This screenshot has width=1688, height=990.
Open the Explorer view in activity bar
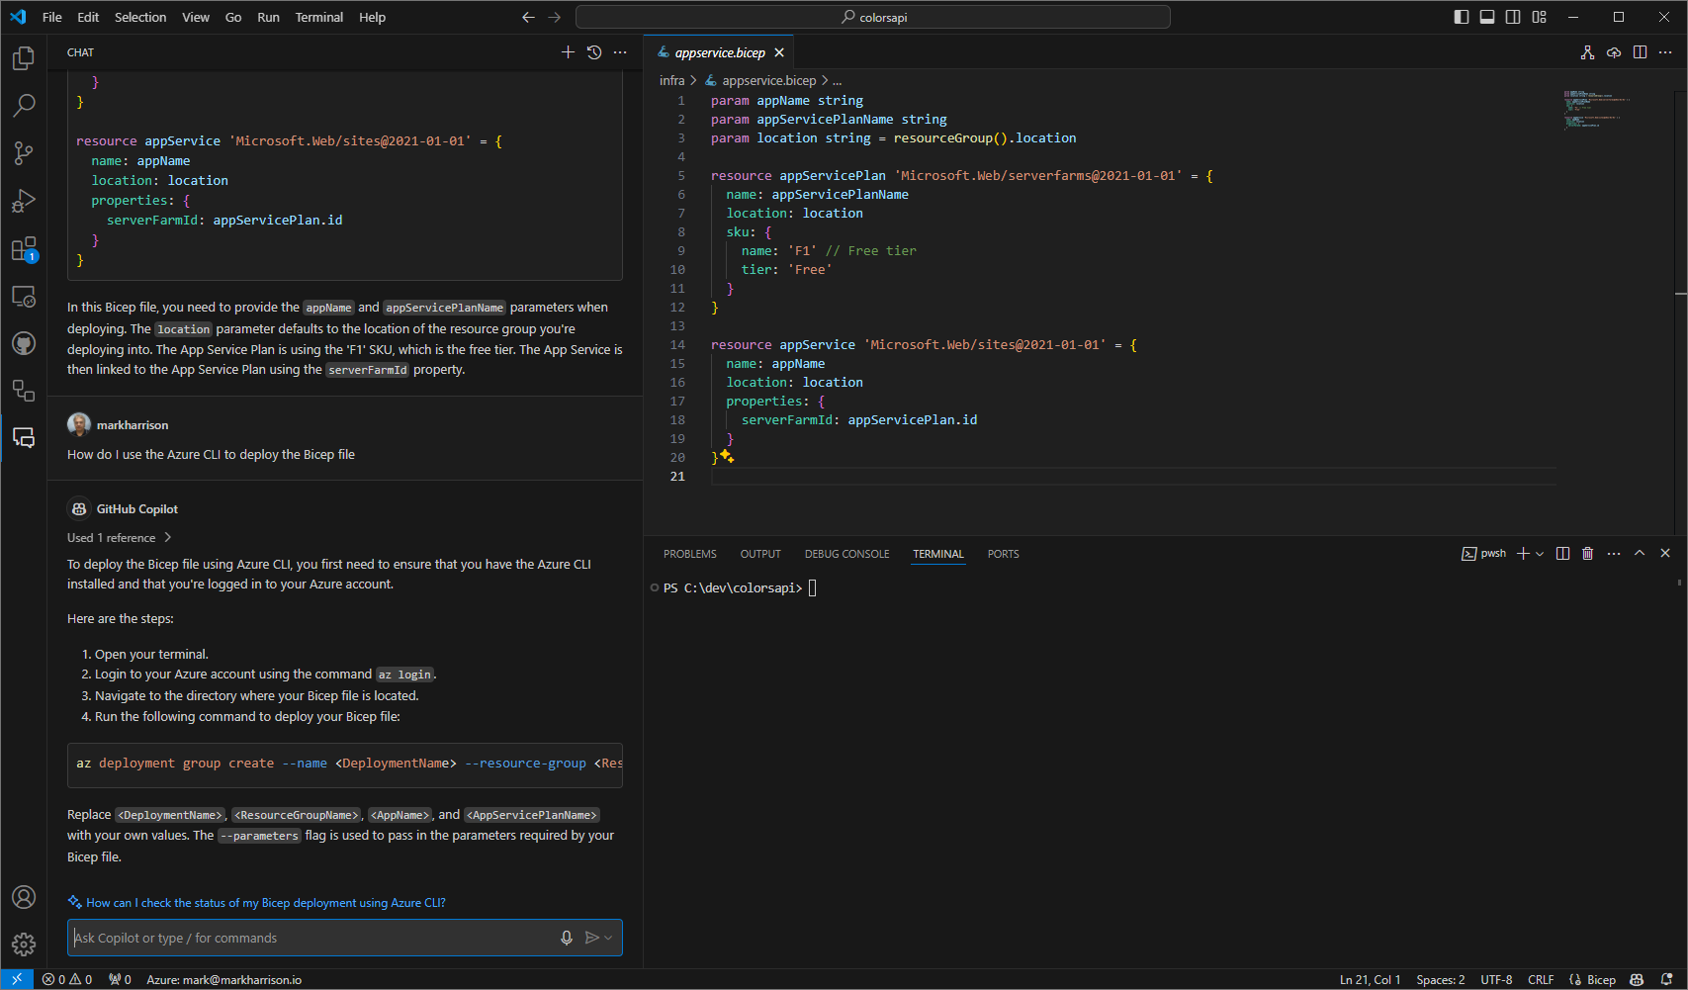click(24, 58)
